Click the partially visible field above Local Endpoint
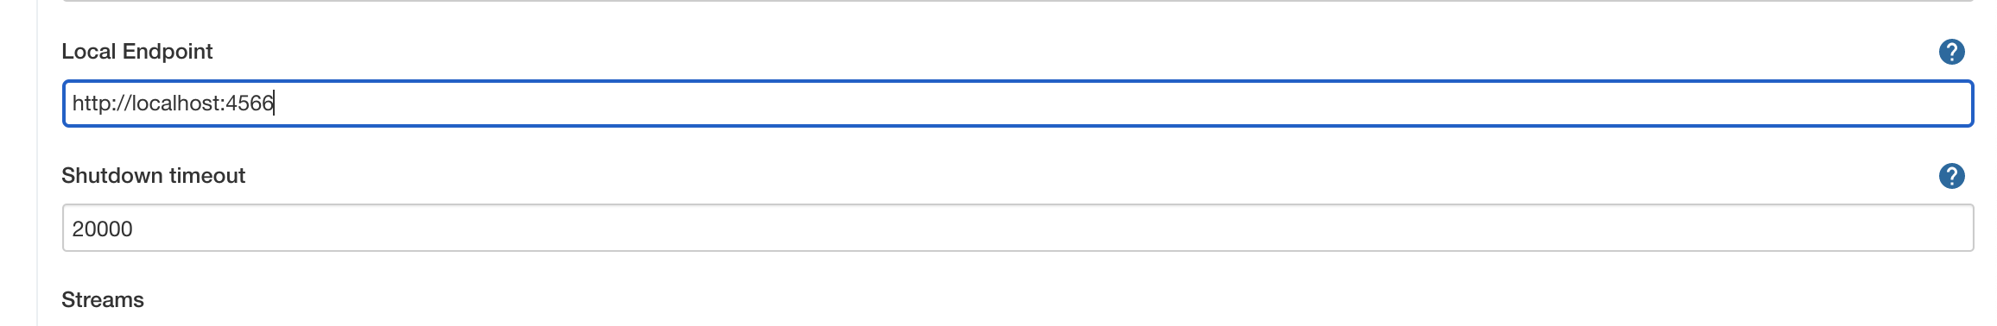 (x=1018, y=1)
